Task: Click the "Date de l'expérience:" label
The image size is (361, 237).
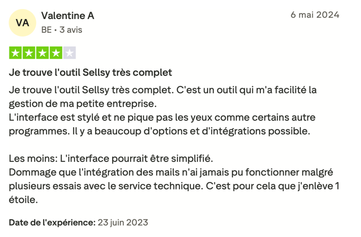Action: pyautogui.click(x=52, y=223)
